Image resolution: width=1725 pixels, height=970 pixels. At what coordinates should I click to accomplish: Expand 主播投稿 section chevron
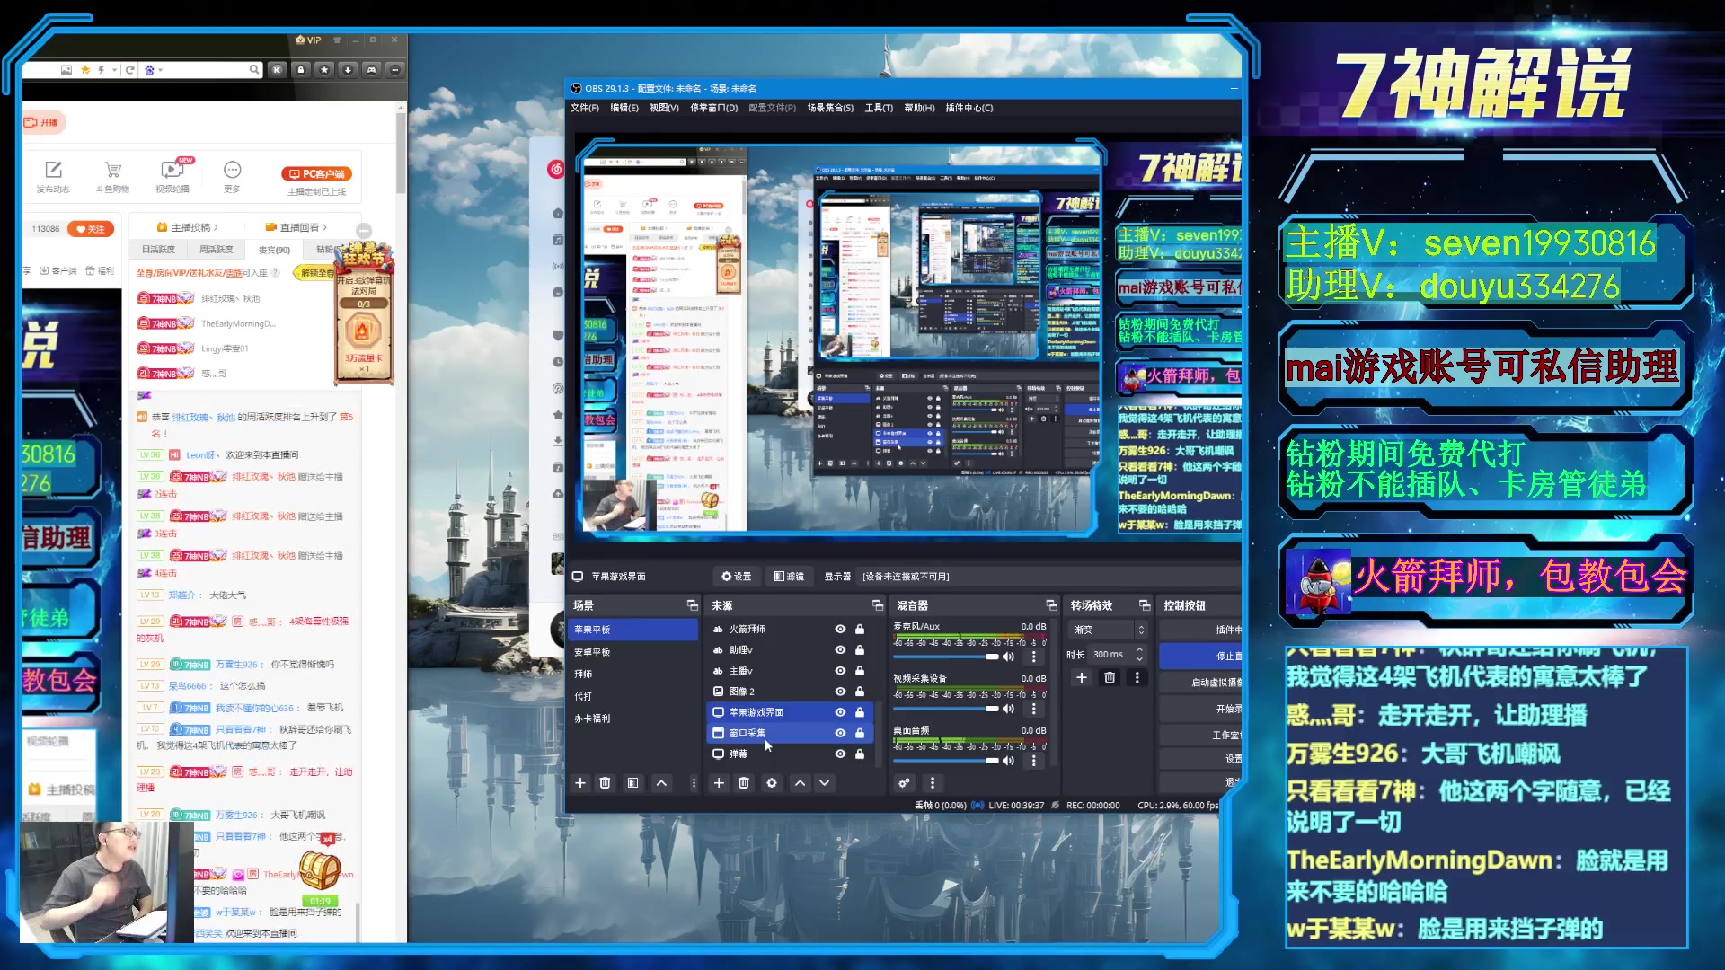216,228
